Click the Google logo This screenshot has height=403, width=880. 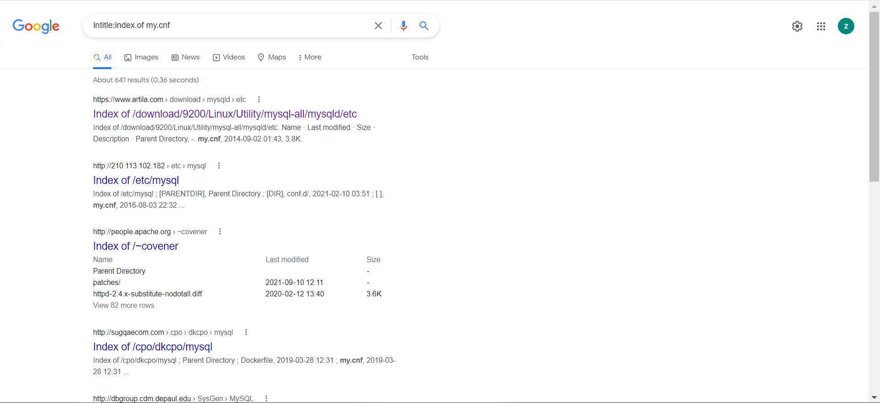[x=36, y=26]
